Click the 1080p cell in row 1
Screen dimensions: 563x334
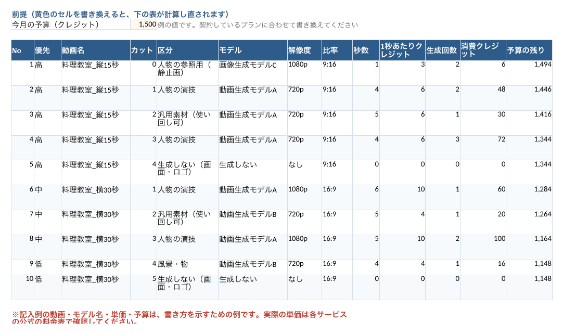point(304,73)
